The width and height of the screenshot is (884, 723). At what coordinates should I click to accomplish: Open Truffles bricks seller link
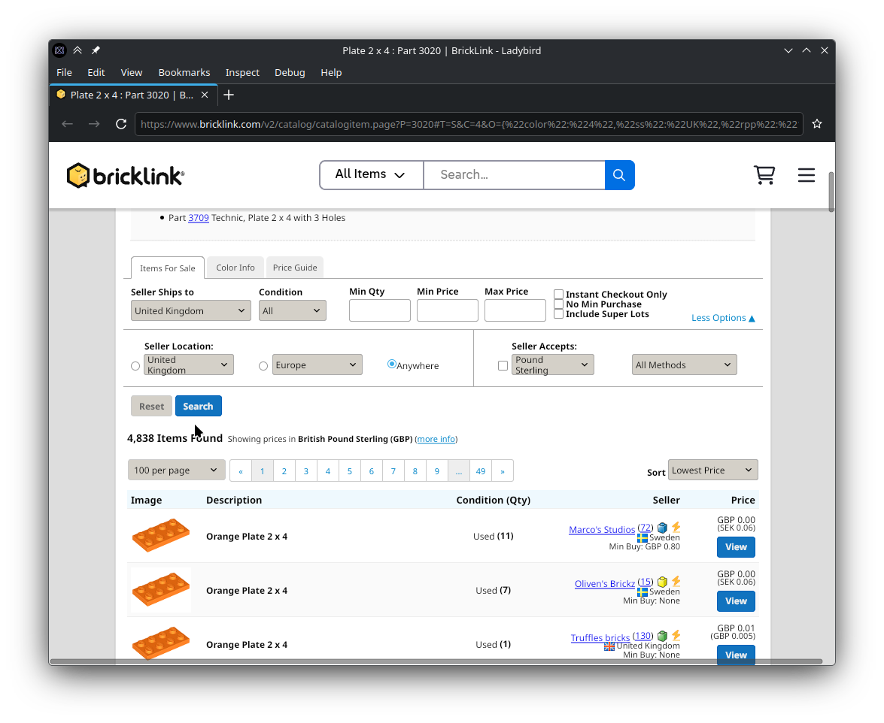(600, 637)
